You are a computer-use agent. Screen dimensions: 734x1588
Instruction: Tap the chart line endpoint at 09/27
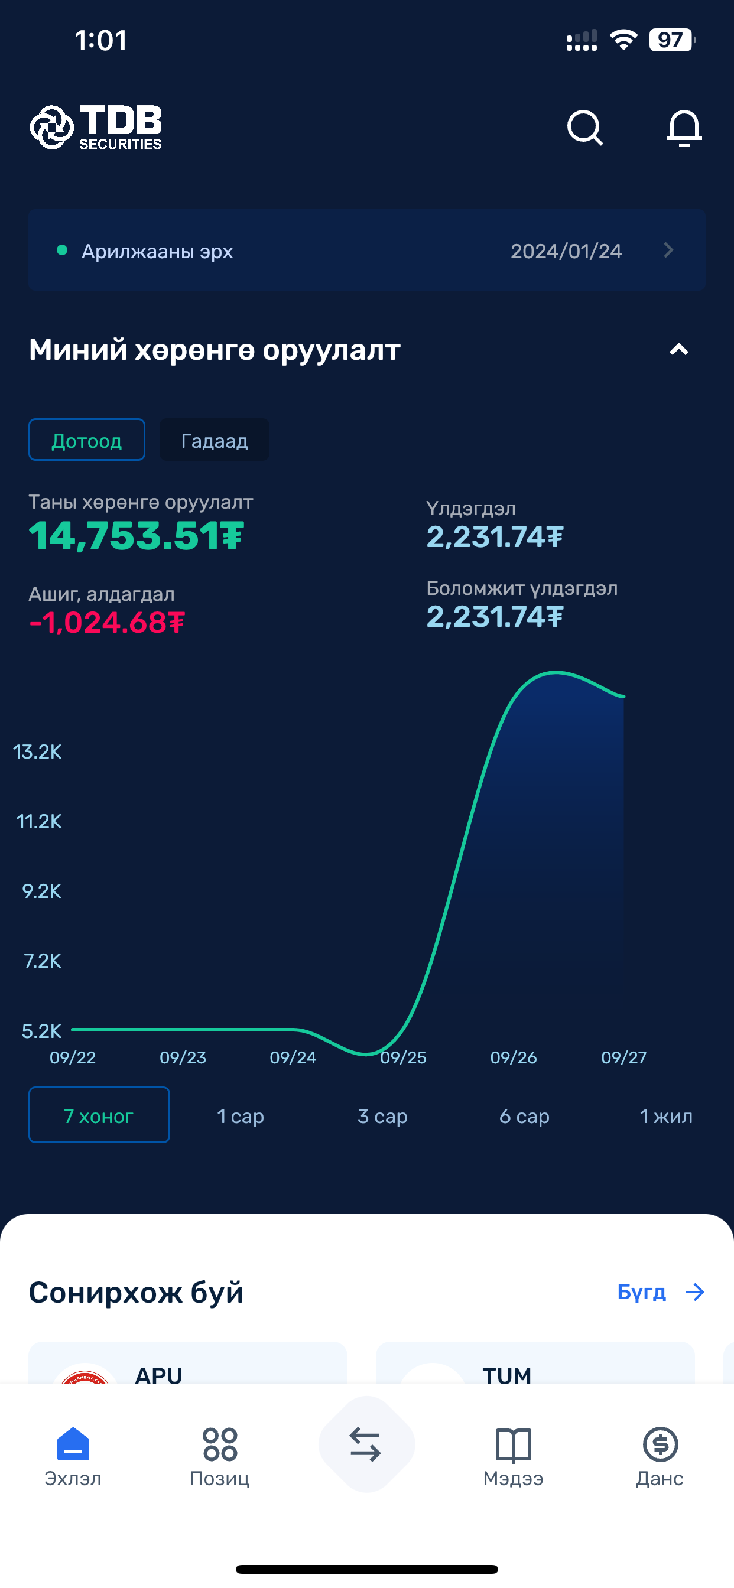623,697
